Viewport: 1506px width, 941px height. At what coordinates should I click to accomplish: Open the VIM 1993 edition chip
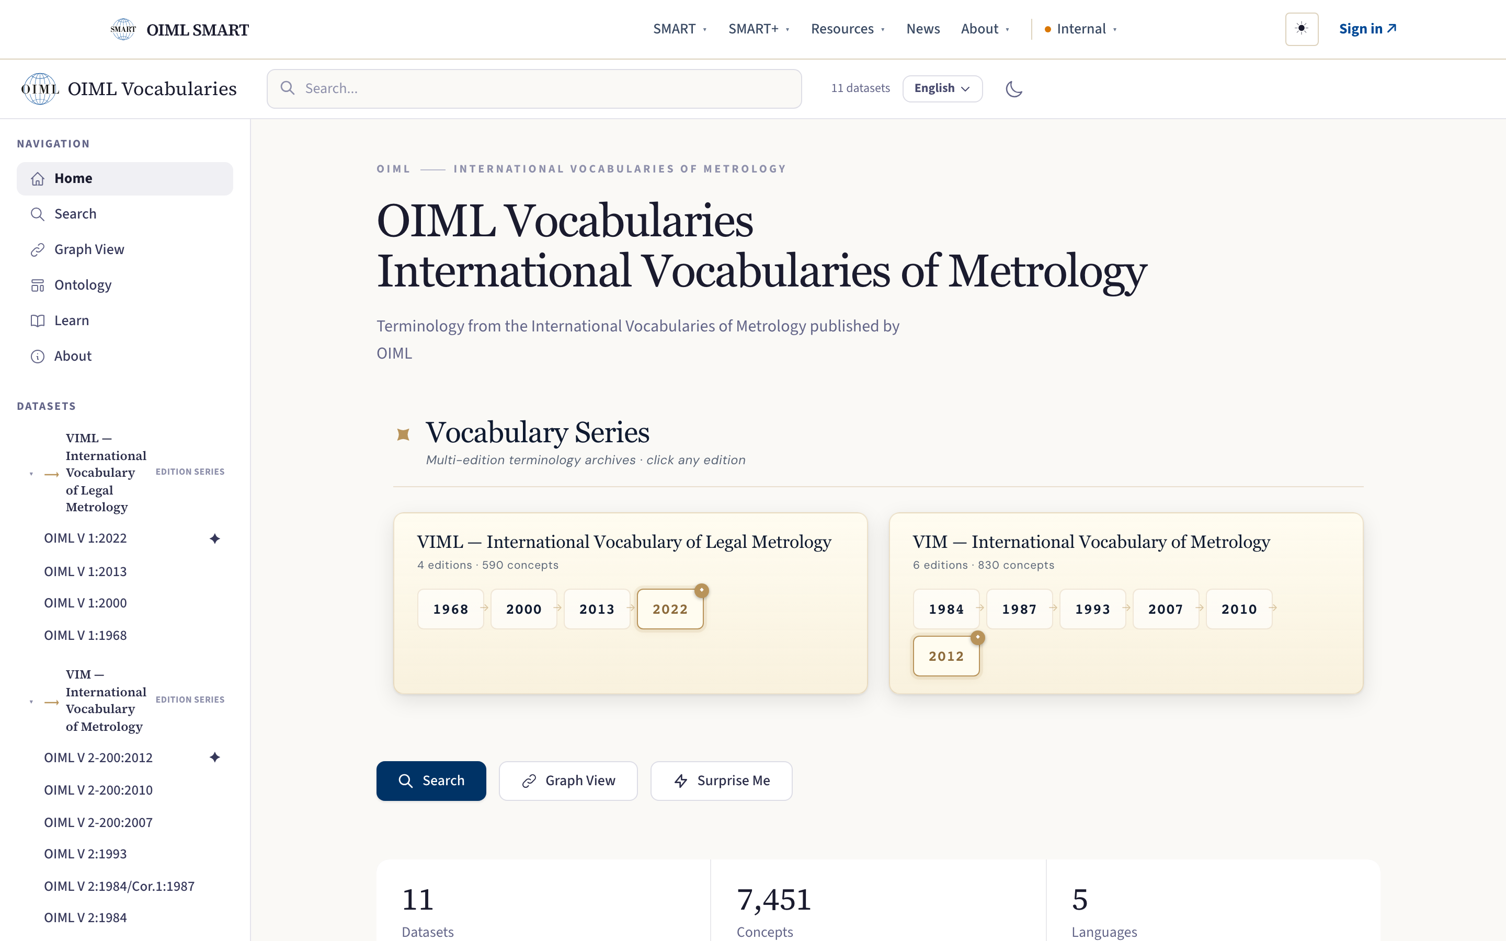click(1093, 609)
